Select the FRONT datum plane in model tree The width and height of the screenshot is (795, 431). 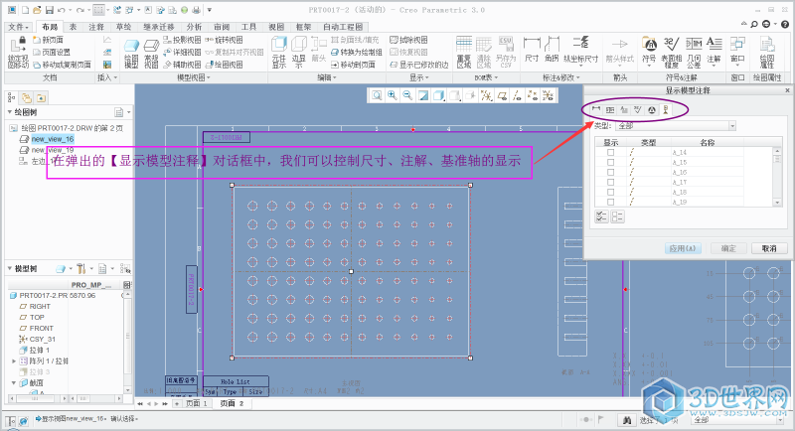[x=41, y=328]
